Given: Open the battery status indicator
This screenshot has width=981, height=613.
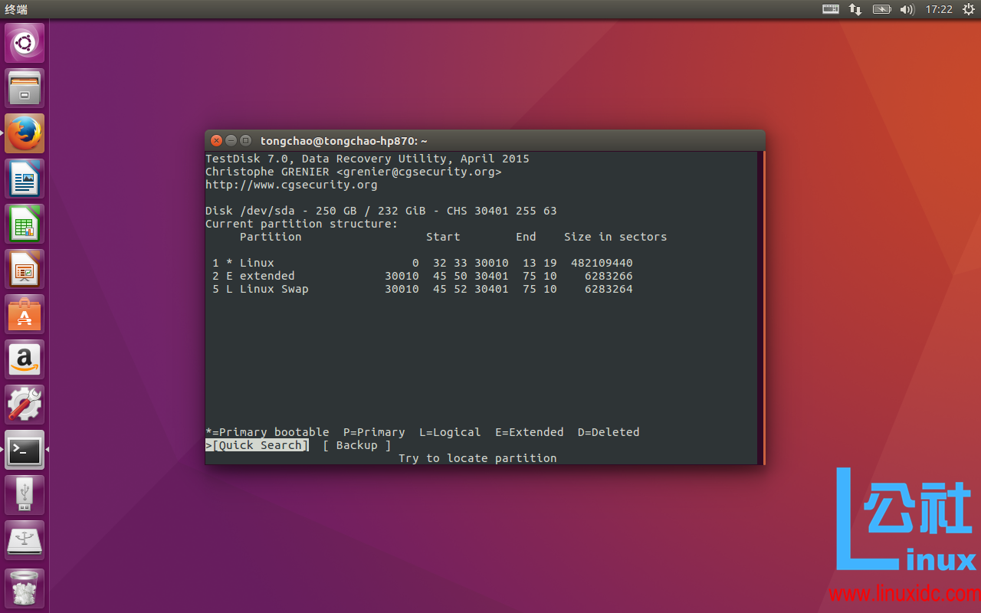Looking at the screenshot, I should 882,9.
